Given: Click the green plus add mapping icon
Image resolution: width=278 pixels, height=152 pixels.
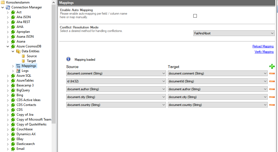Looking at the screenshot, I should pos(272,66).
